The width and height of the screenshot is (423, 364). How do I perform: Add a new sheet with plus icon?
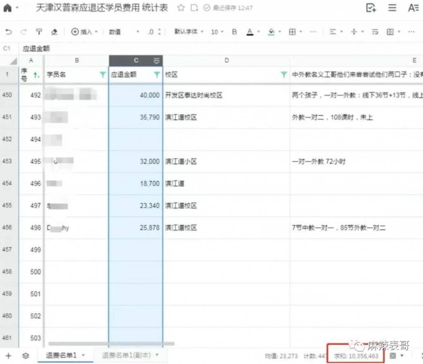coord(8,356)
